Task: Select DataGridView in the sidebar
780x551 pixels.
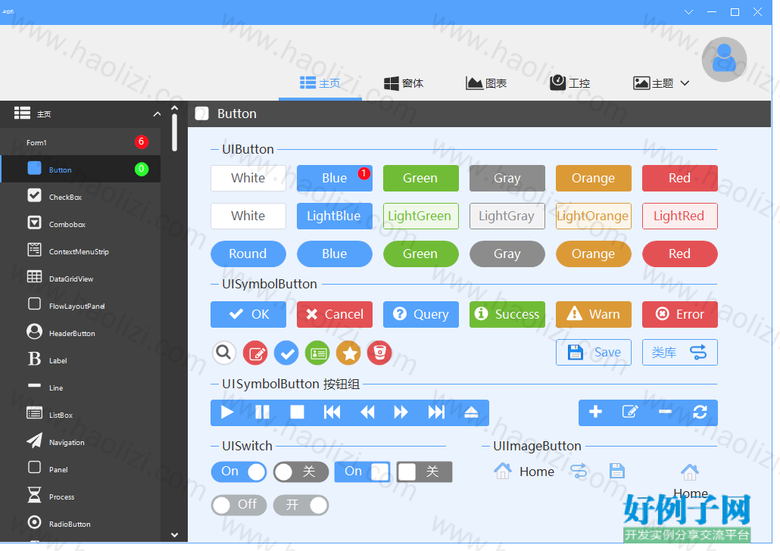Action: coord(80,279)
